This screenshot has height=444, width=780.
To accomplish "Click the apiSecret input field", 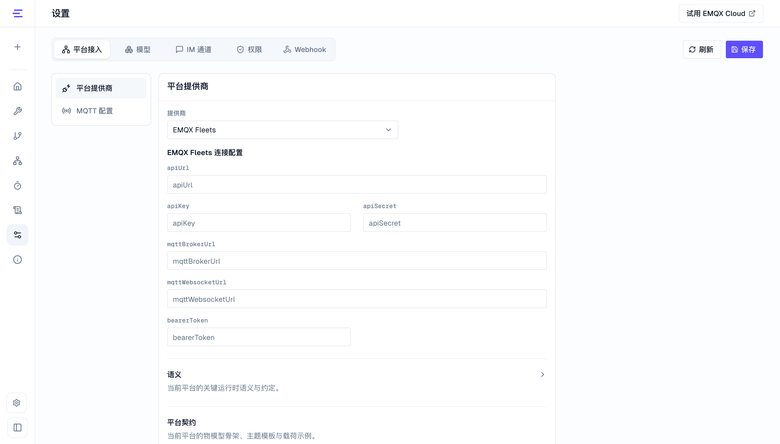I will (x=455, y=223).
